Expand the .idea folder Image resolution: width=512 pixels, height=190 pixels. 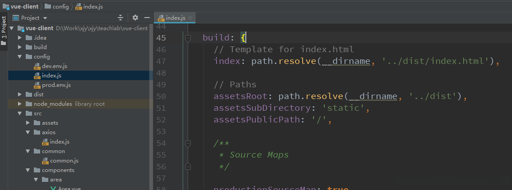pyautogui.click(x=20, y=38)
